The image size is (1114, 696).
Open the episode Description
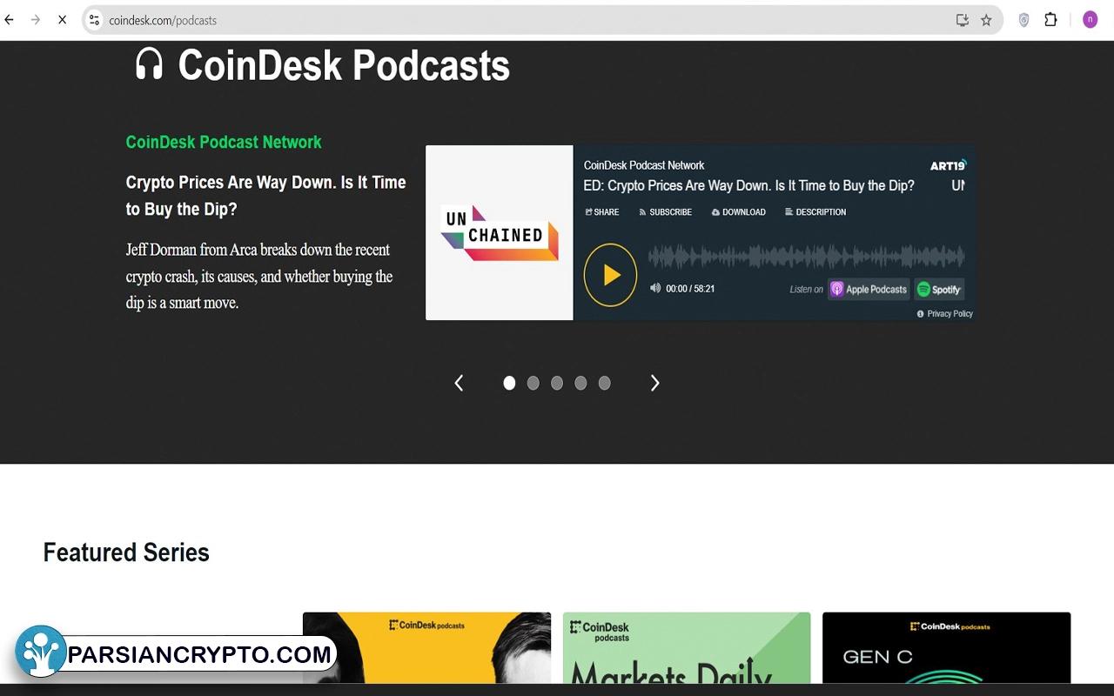[x=815, y=212]
